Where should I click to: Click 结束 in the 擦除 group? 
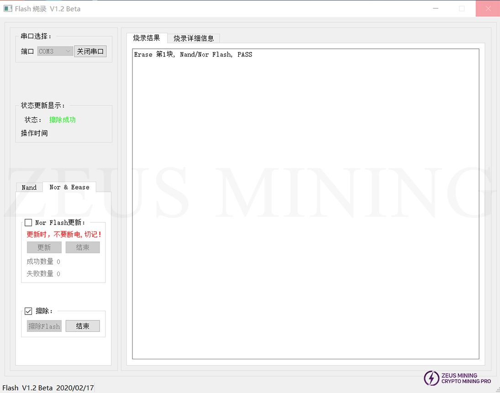click(x=83, y=326)
